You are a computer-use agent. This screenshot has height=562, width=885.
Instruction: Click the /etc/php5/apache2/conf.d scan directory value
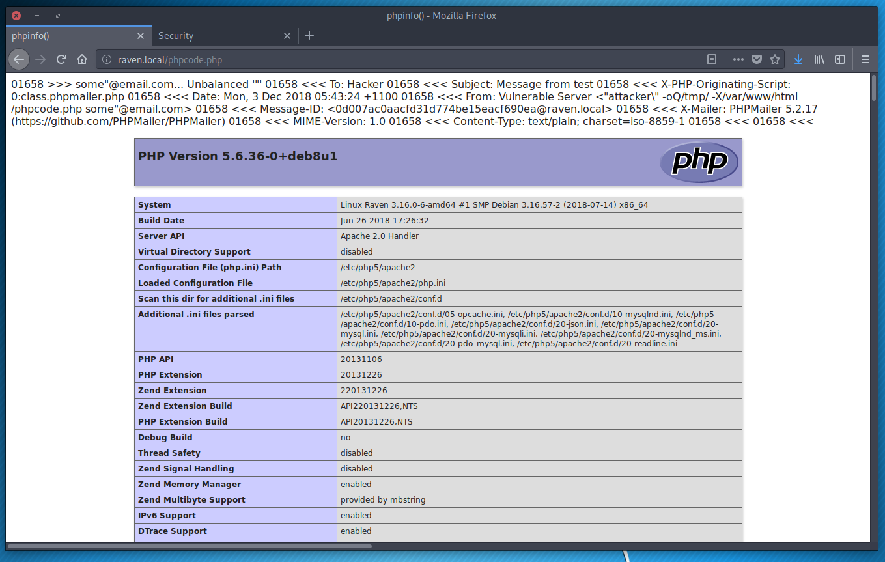(391, 299)
